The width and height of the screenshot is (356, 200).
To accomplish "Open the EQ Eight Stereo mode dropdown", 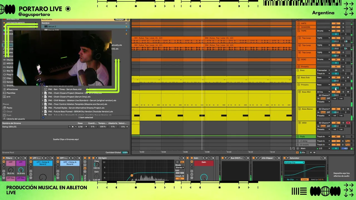I will (x=180, y=167).
